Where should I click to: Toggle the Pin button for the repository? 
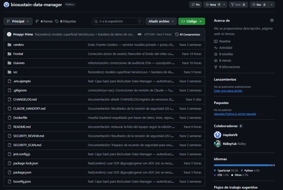point(196,5)
